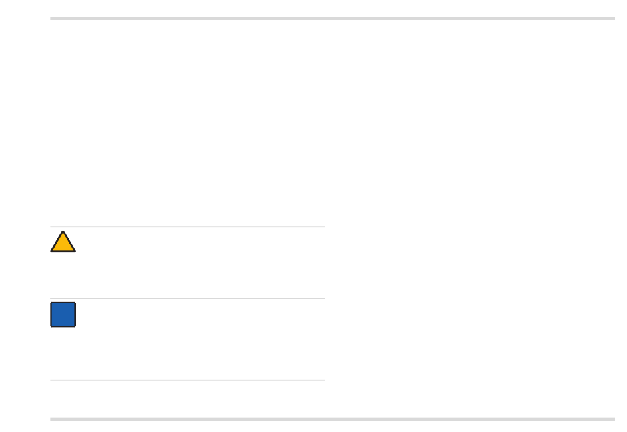
Task: Click the thick gray bar at page bottom
Action: coord(332,419)
